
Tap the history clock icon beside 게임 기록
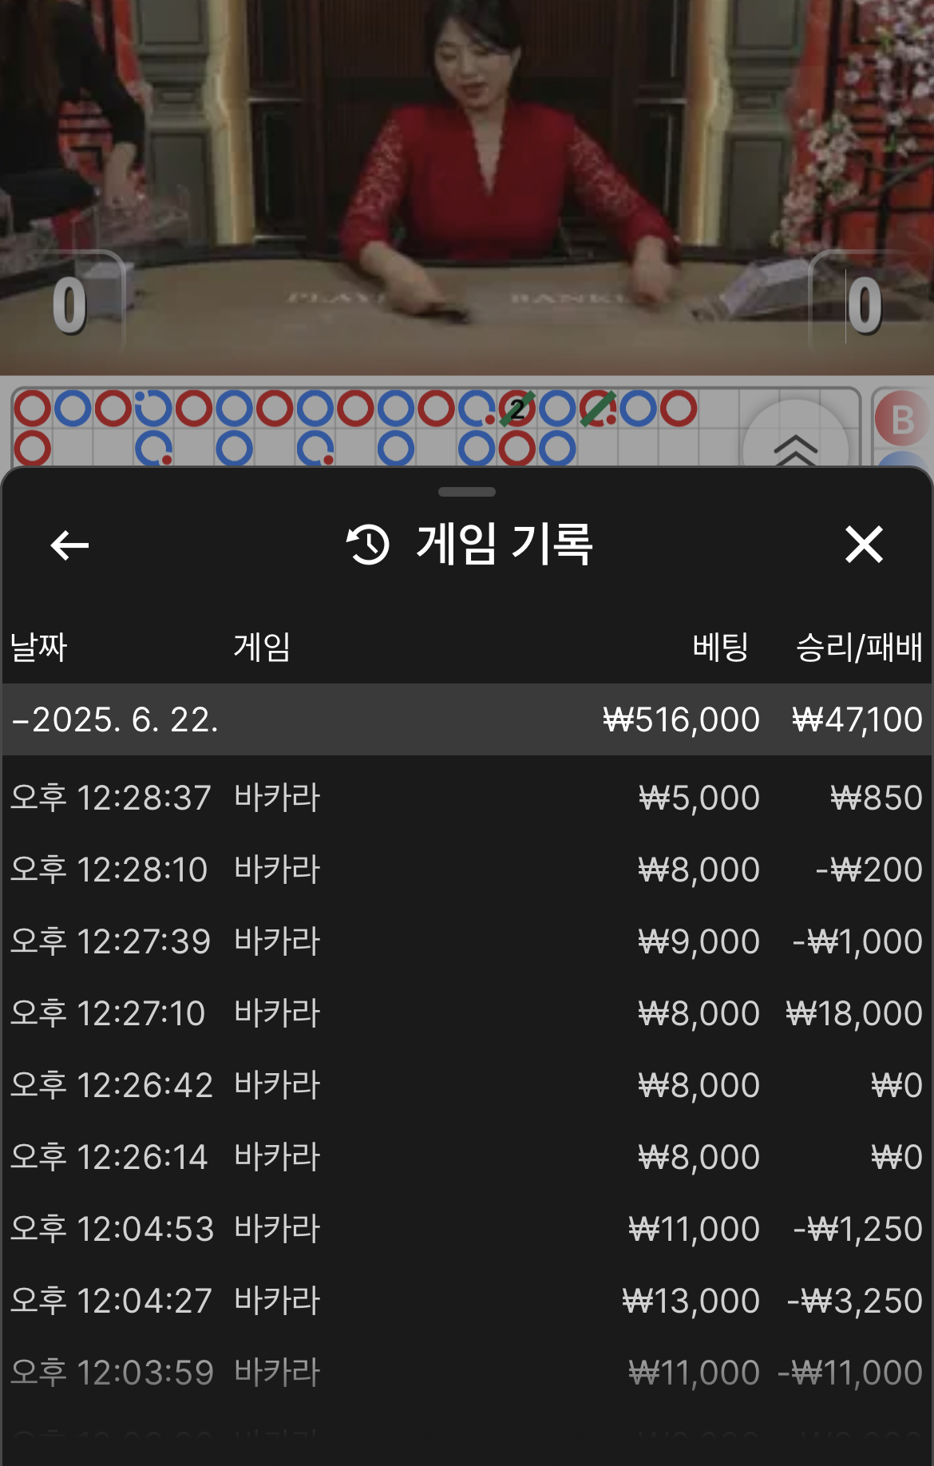(368, 545)
